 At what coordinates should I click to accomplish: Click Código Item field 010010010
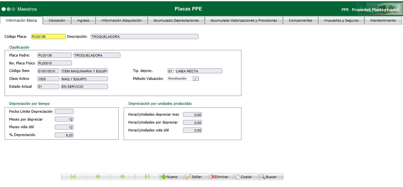tap(48, 71)
